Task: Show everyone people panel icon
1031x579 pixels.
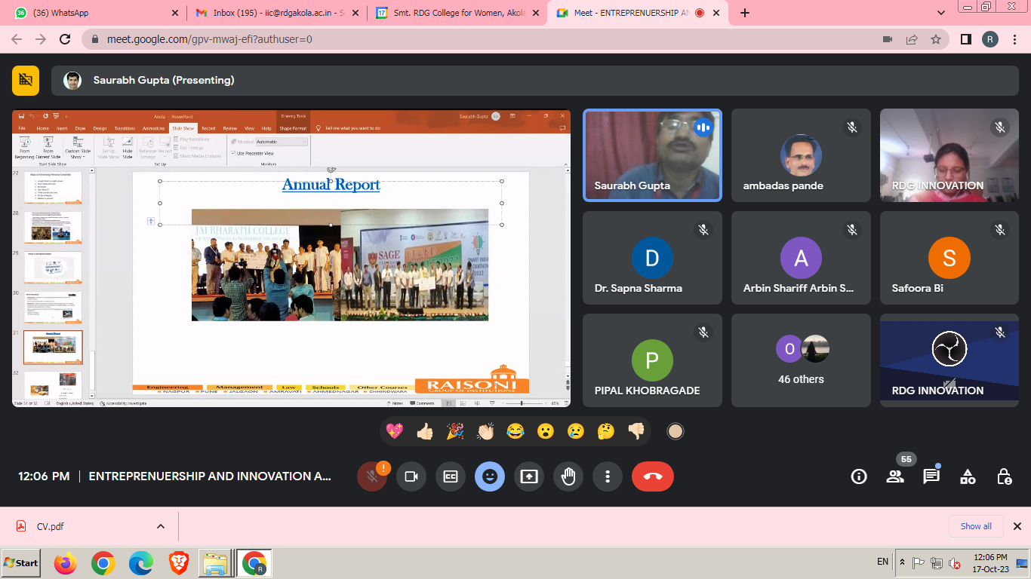Action: pyautogui.click(x=895, y=476)
